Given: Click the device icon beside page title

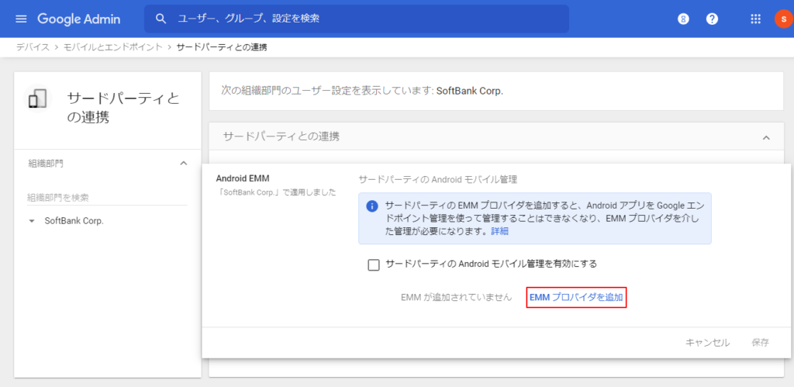Looking at the screenshot, I should 37,99.
